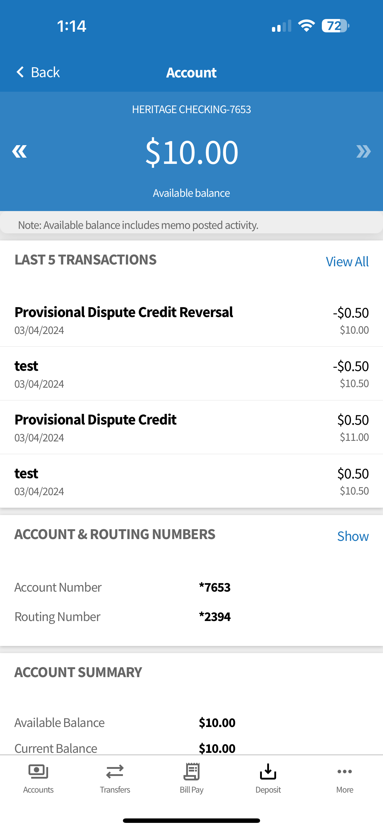383x830 pixels.
Task: Tap the Deposit download icon
Action: point(268,771)
